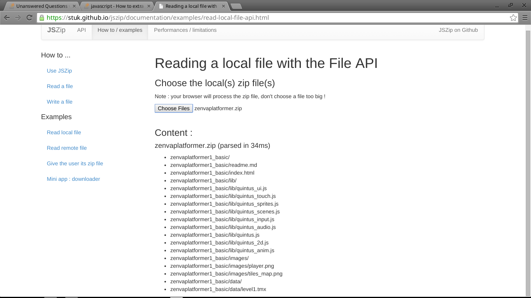Viewport: 531px width, 298px height.
Task: Go to Read remote file example
Action: point(67,148)
